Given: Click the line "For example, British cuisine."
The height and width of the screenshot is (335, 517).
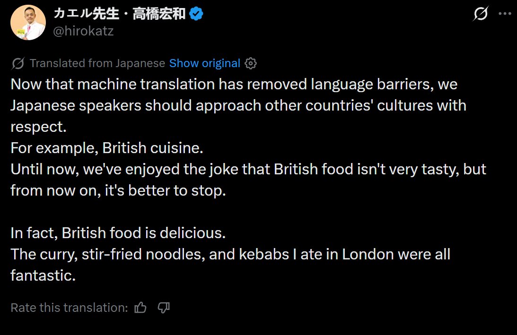Looking at the screenshot, I should pyautogui.click(x=106, y=148).
